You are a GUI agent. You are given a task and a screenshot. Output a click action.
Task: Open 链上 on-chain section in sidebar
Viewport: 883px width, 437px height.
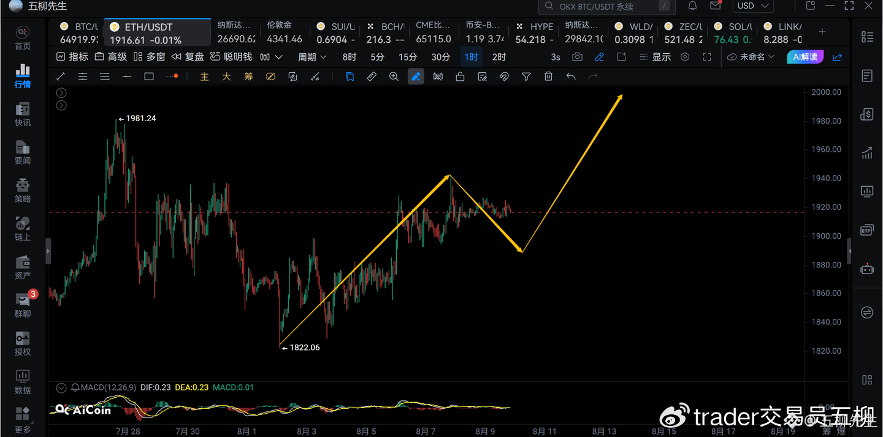23,229
